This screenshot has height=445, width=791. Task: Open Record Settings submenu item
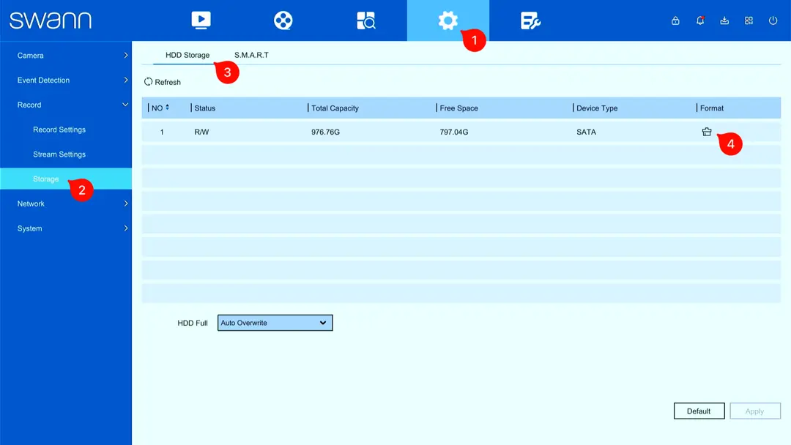point(59,130)
